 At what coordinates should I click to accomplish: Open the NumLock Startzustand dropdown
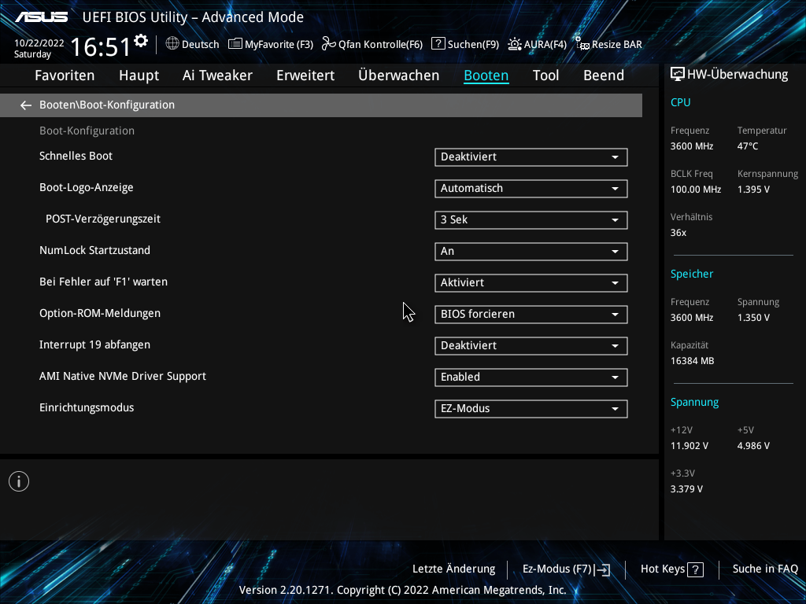click(x=531, y=252)
